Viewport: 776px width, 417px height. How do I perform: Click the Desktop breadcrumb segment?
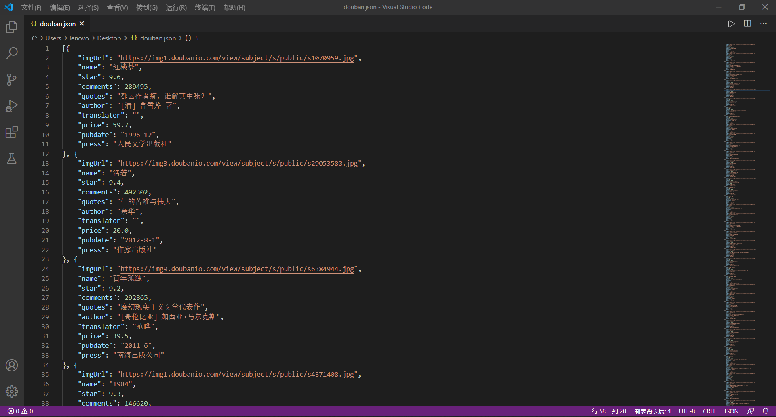109,38
